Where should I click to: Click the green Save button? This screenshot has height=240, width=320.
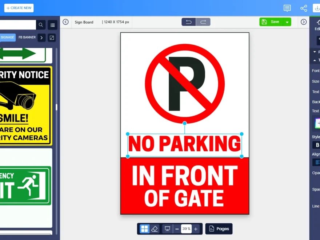273,22
